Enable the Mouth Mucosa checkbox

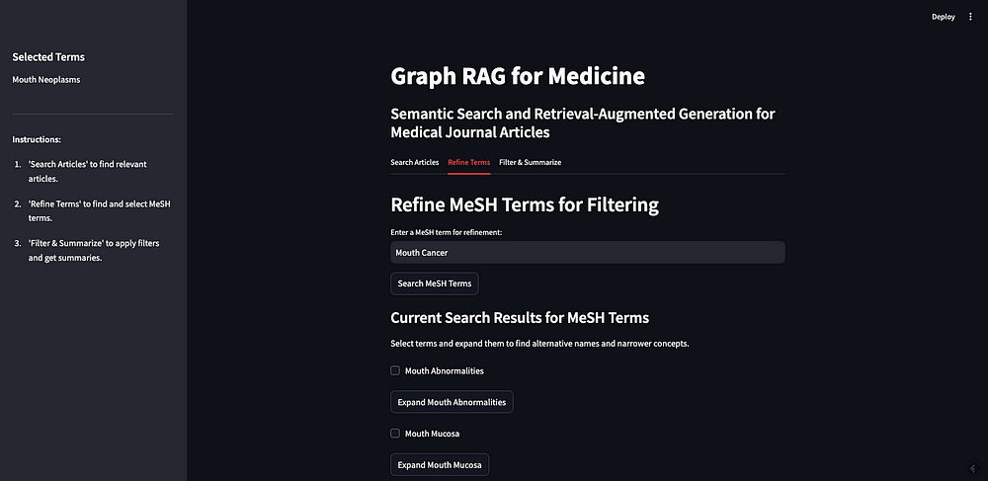point(395,434)
